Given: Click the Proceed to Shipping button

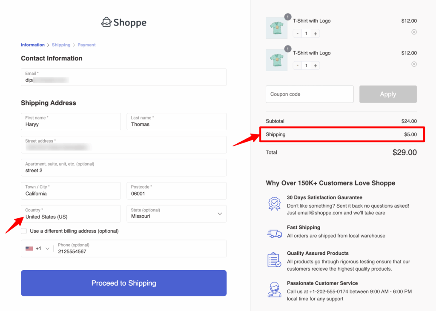Looking at the screenshot, I should [x=123, y=283].
